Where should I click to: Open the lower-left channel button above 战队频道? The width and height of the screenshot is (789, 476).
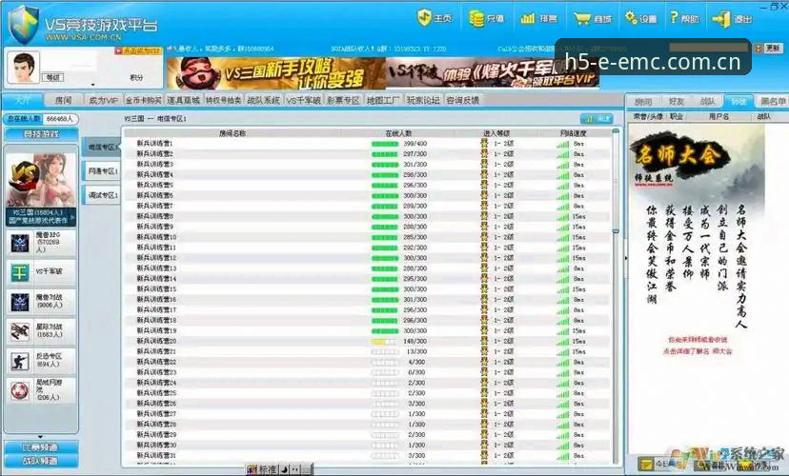41,446
